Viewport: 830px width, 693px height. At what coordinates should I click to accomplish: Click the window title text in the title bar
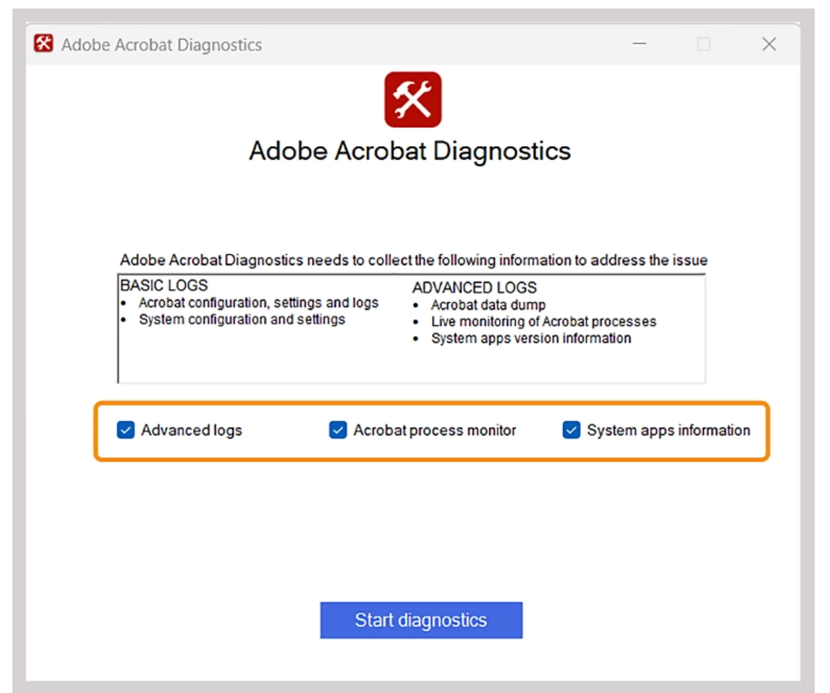tap(162, 45)
